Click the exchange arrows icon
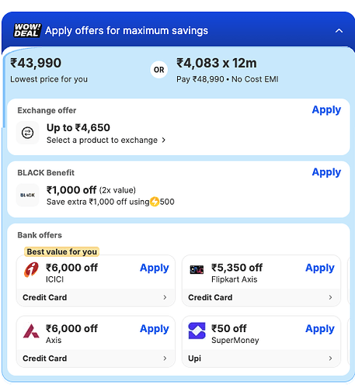 click(27, 133)
